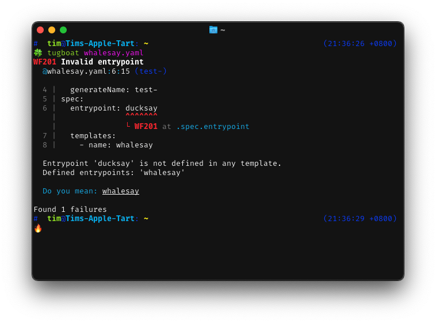This screenshot has height=323, width=436.
Task: Click the "Entrypoint 'ducksay' is not defined" message
Action: (x=162, y=163)
